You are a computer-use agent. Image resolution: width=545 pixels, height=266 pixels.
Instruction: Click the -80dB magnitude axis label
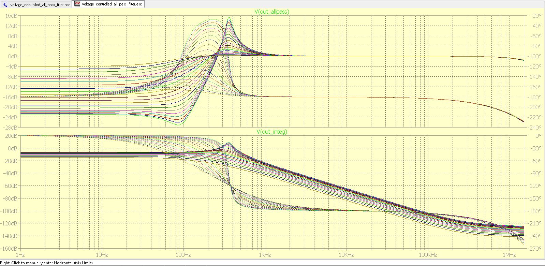tap(10, 198)
